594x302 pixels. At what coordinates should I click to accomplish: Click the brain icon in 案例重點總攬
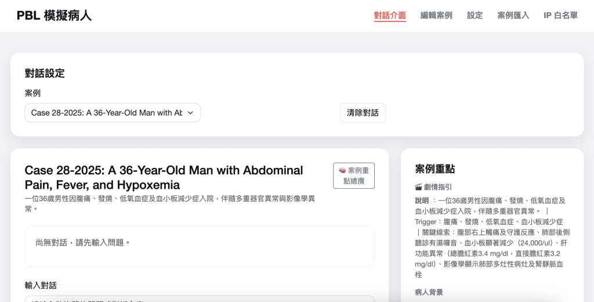tap(342, 171)
